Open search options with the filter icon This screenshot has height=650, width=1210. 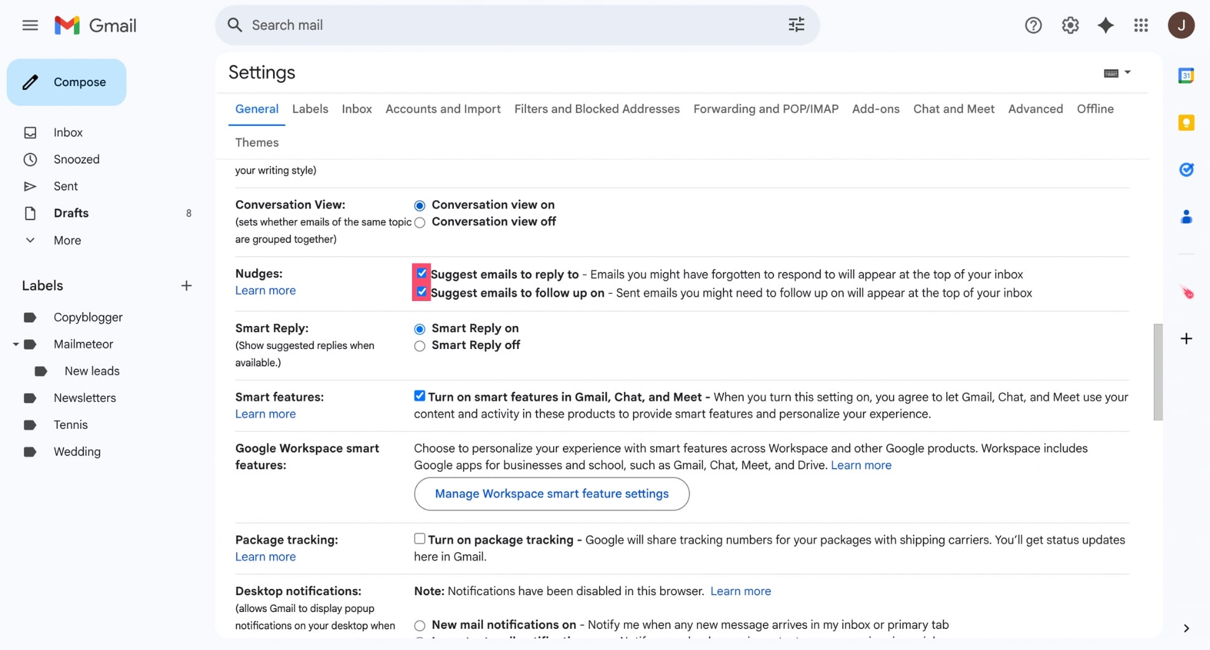point(795,24)
